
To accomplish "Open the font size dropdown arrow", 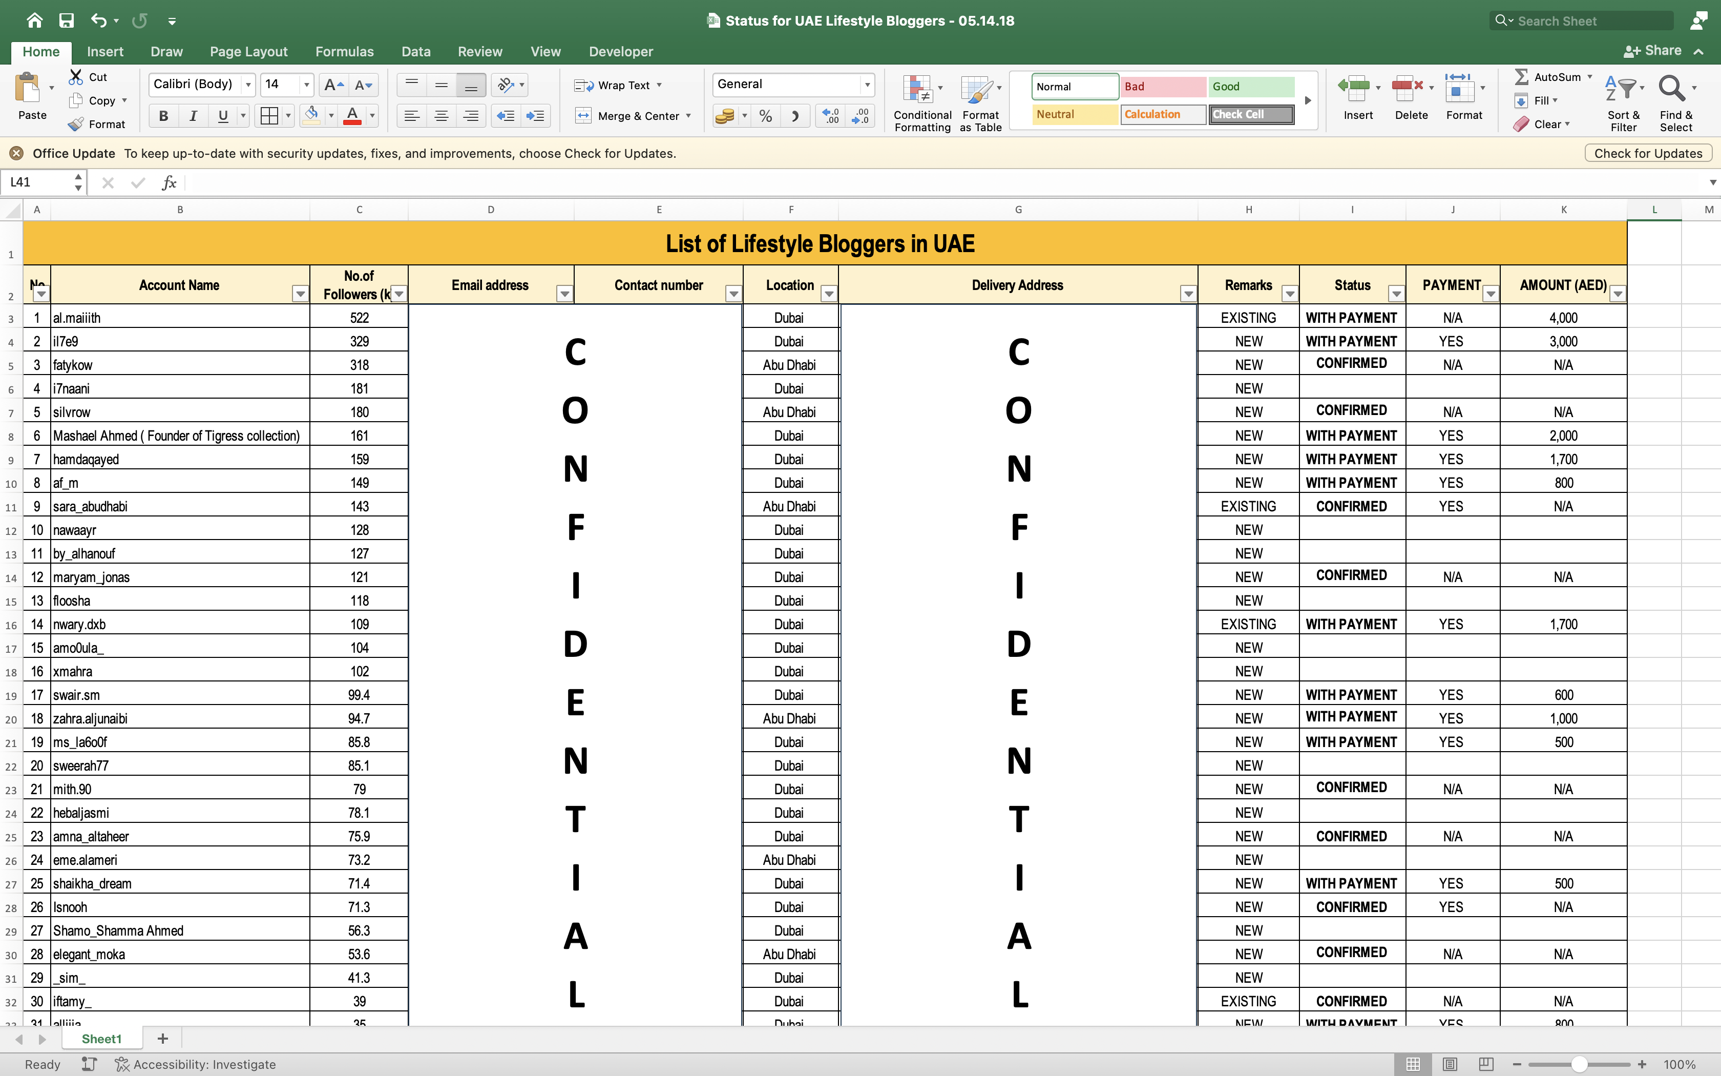I will [306, 85].
